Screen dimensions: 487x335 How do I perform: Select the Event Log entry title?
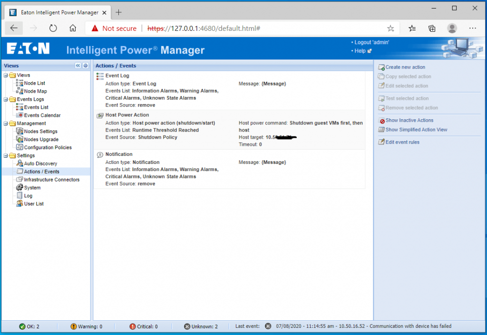(117, 76)
